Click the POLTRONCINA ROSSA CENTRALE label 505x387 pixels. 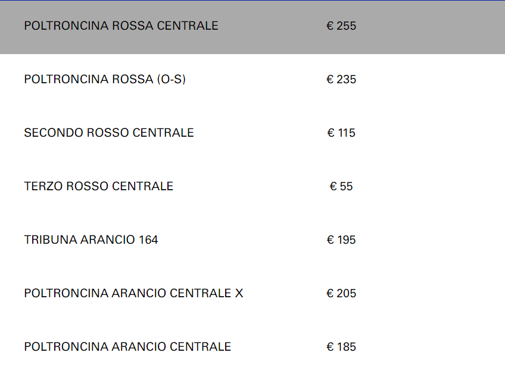[x=121, y=26]
